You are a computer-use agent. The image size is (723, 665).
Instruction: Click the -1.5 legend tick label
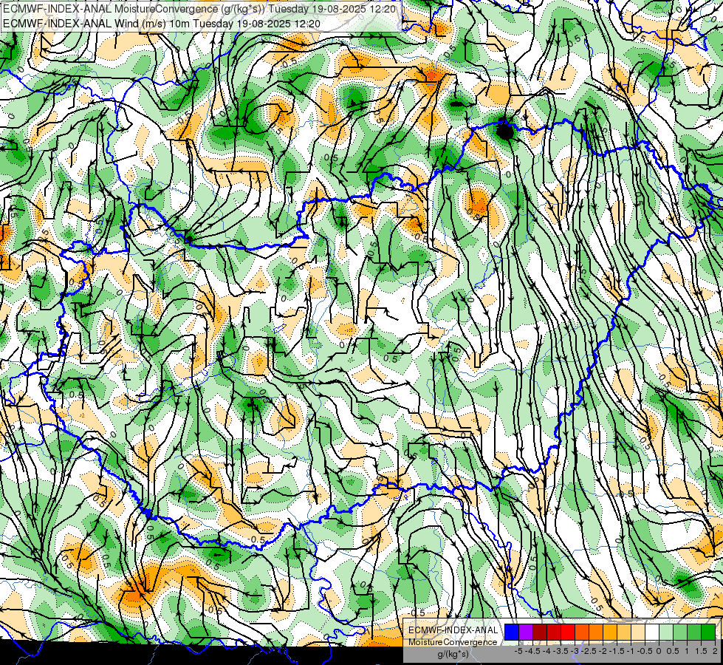[x=617, y=651]
